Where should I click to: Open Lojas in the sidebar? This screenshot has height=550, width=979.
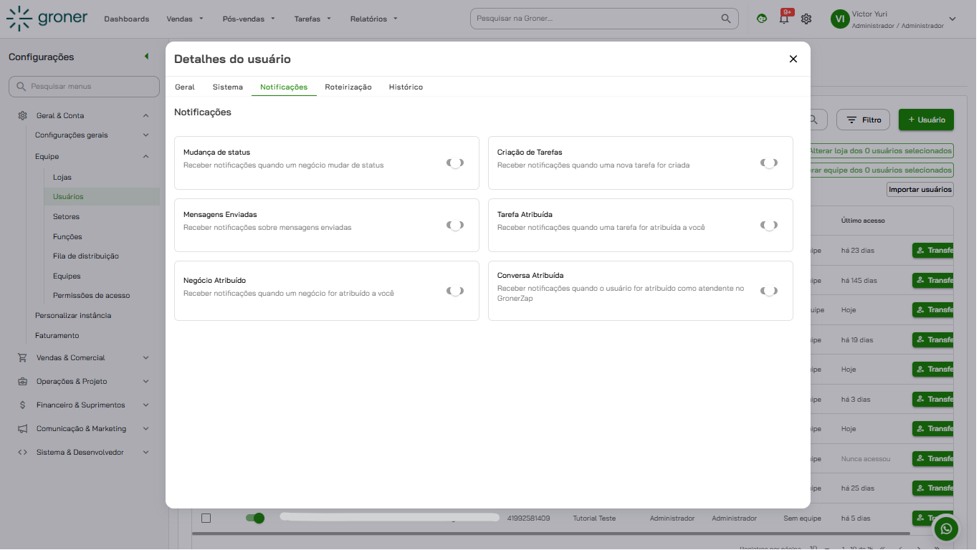pos(62,177)
